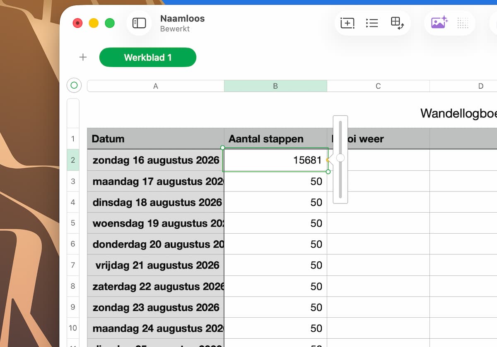Select the cell containing 15681

click(275, 160)
